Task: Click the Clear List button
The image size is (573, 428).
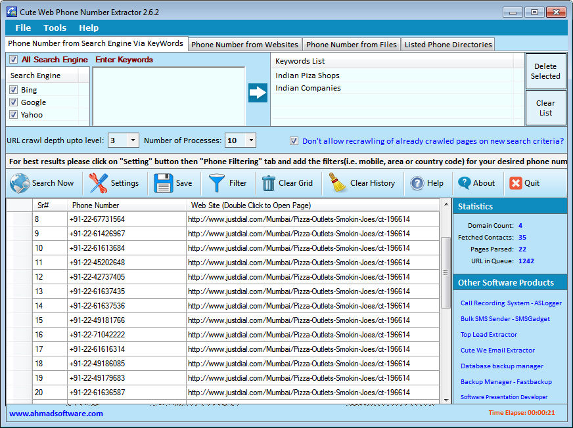Action: click(x=545, y=108)
